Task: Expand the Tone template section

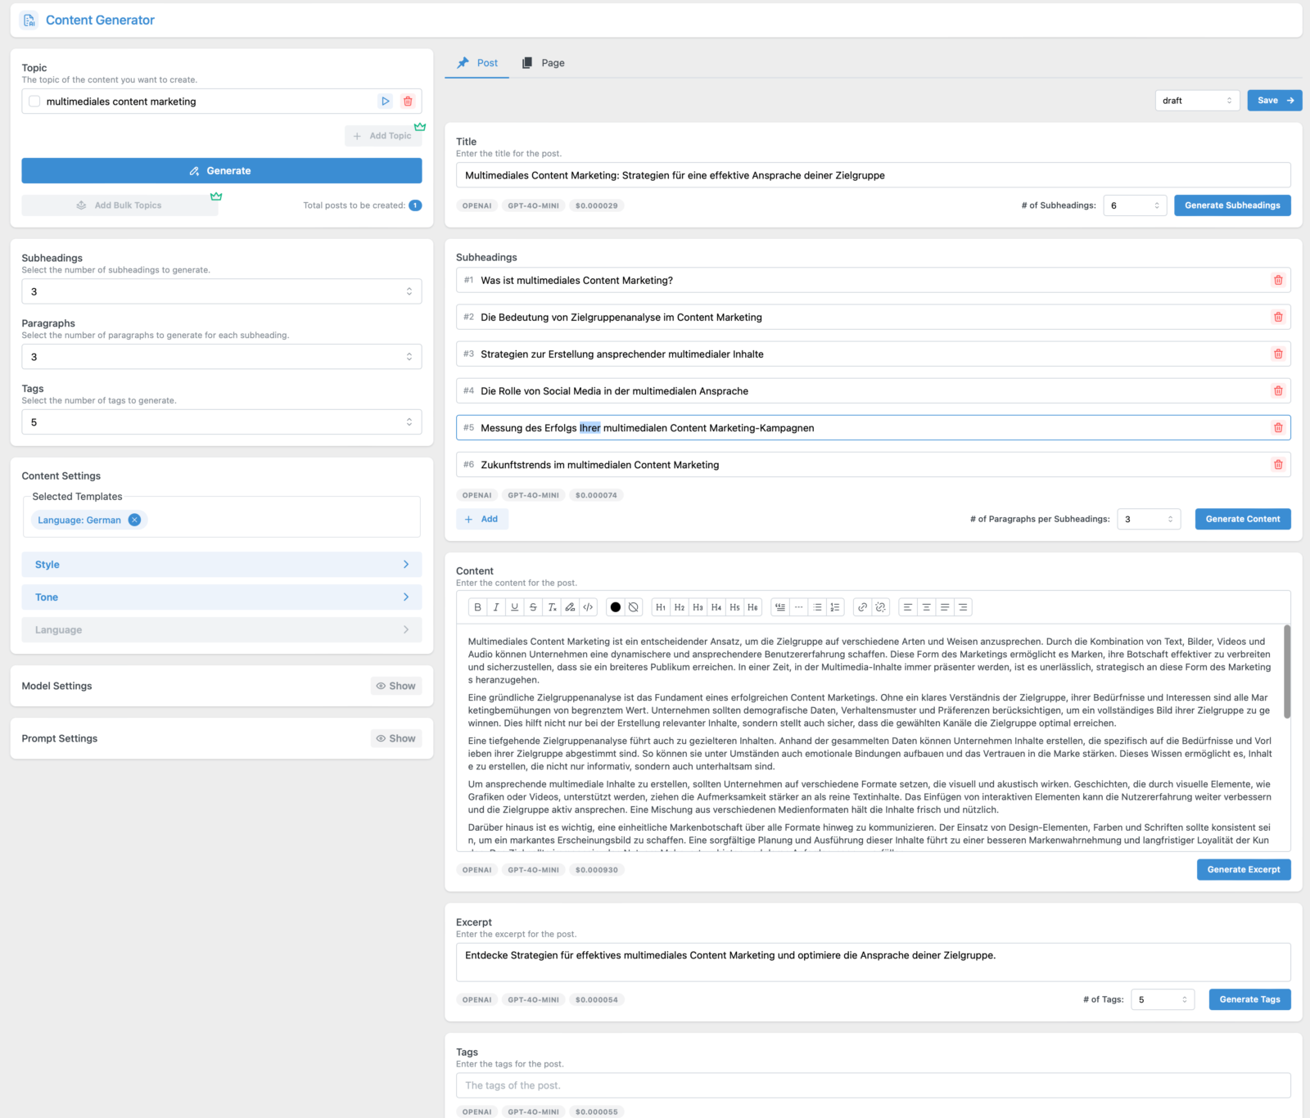Action: (x=221, y=597)
